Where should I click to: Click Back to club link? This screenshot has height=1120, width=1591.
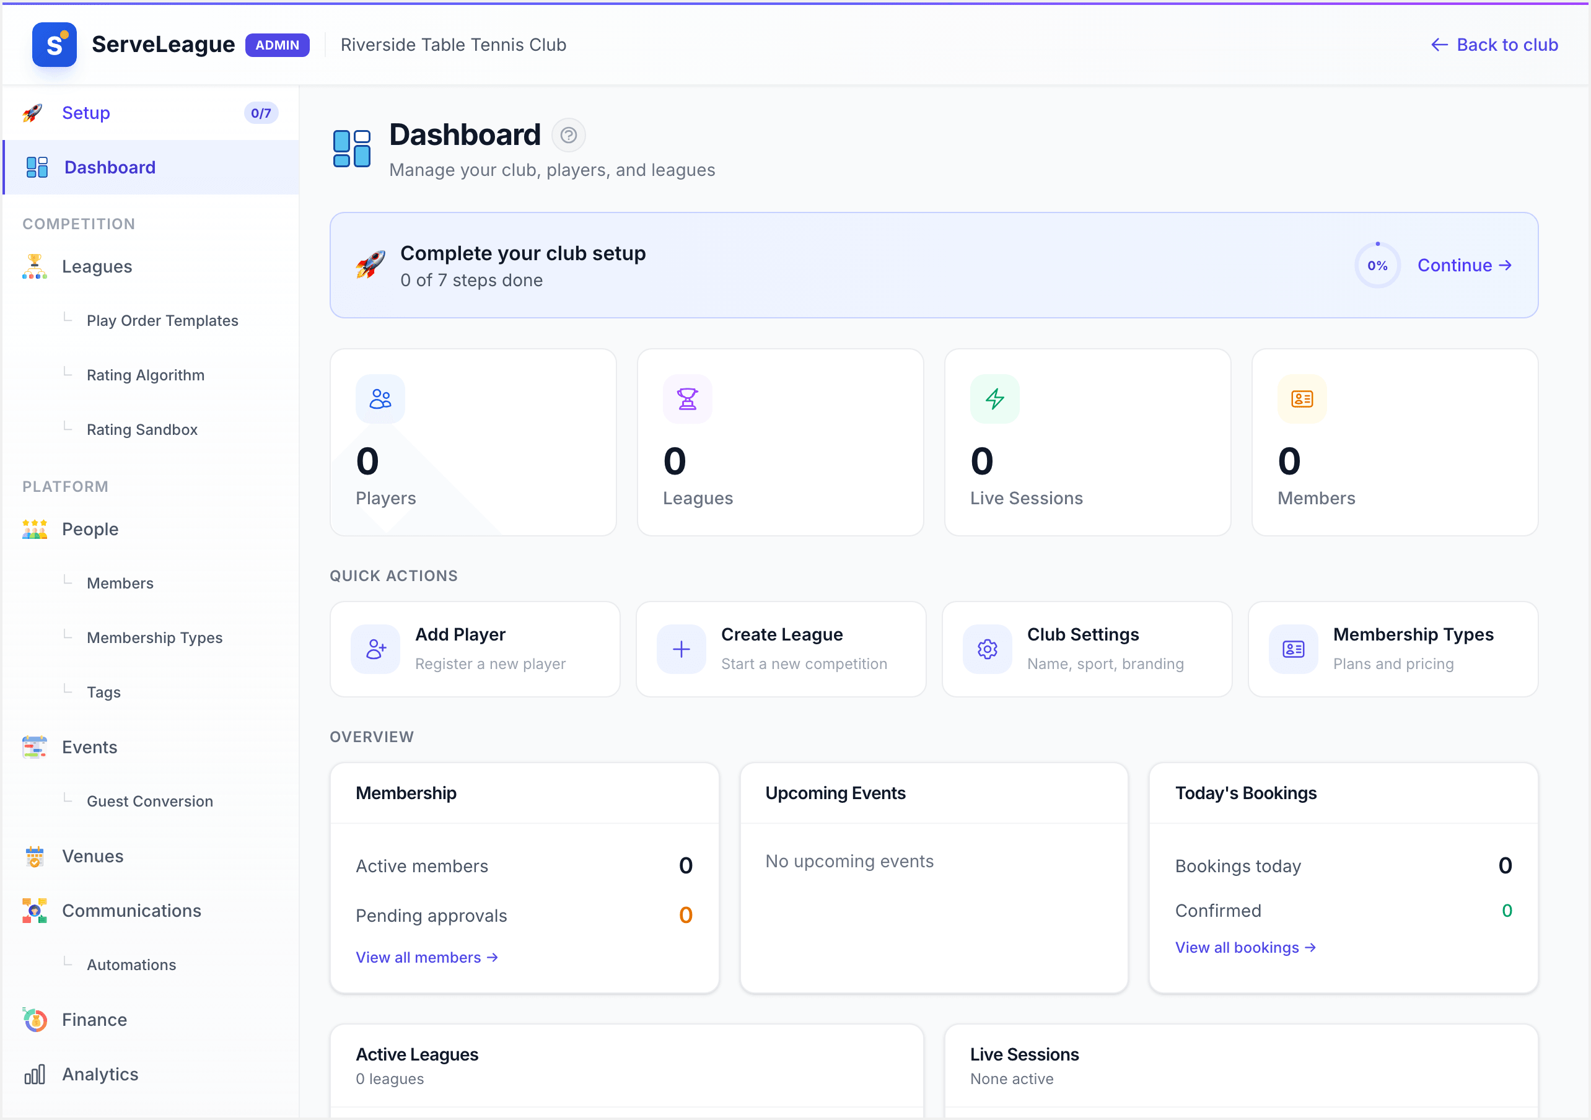point(1495,45)
